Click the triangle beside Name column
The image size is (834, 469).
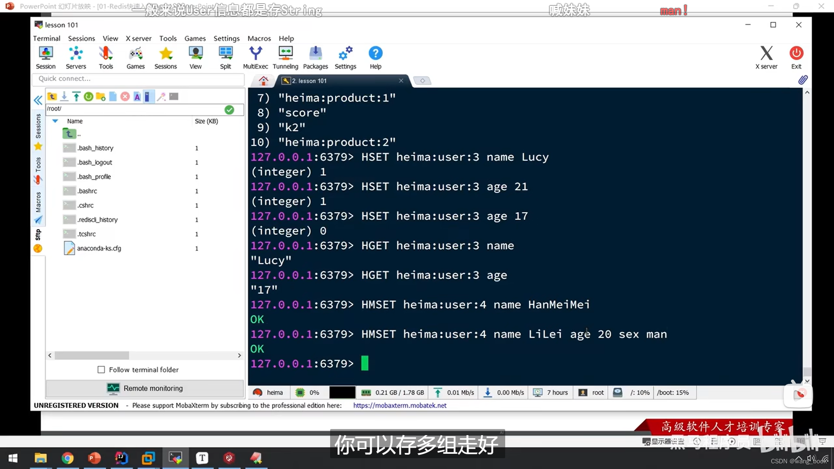pyautogui.click(x=55, y=121)
